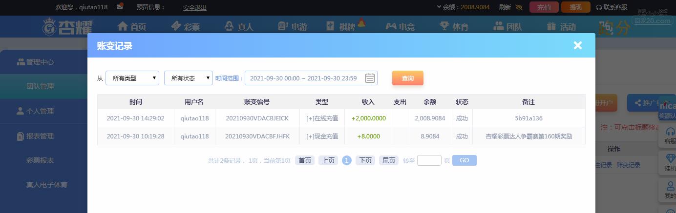
Task: Click 刷新 to refresh balance
Action: (x=505, y=7)
